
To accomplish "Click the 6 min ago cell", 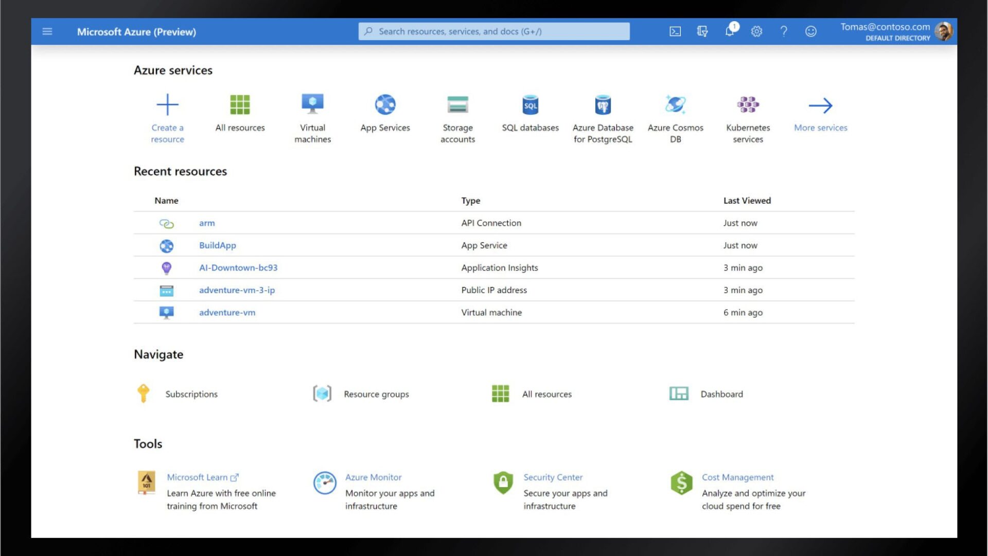I will pos(743,312).
